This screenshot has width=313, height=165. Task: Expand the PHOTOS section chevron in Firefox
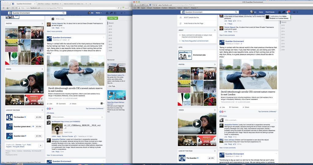point(42,24)
